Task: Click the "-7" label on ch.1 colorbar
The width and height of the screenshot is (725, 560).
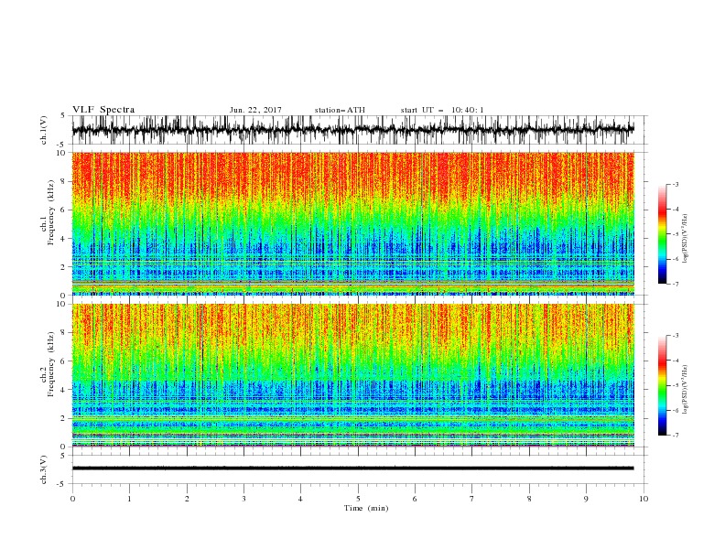Action: [675, 284]
